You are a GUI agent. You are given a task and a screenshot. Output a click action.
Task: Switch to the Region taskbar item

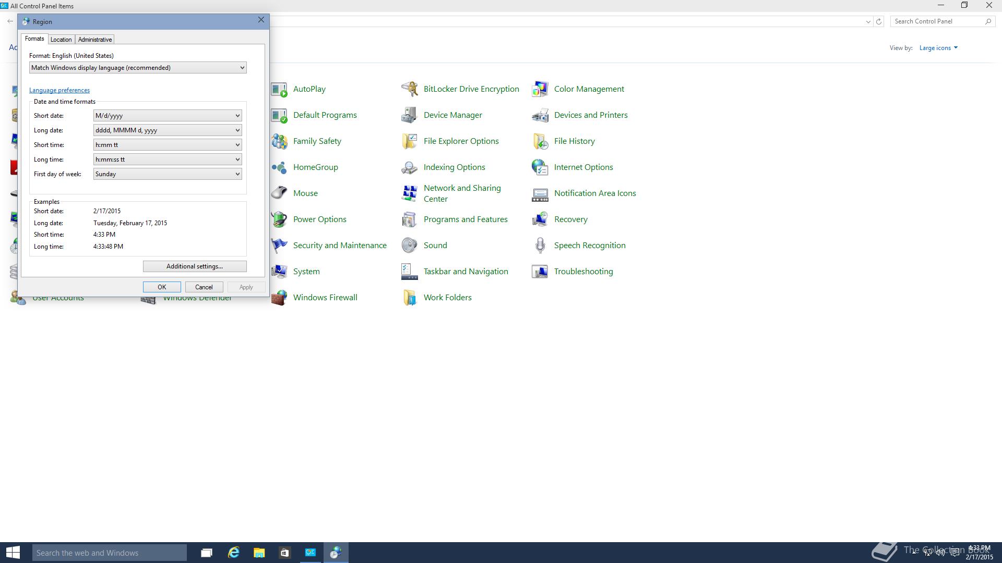click(x=336, y=553)
